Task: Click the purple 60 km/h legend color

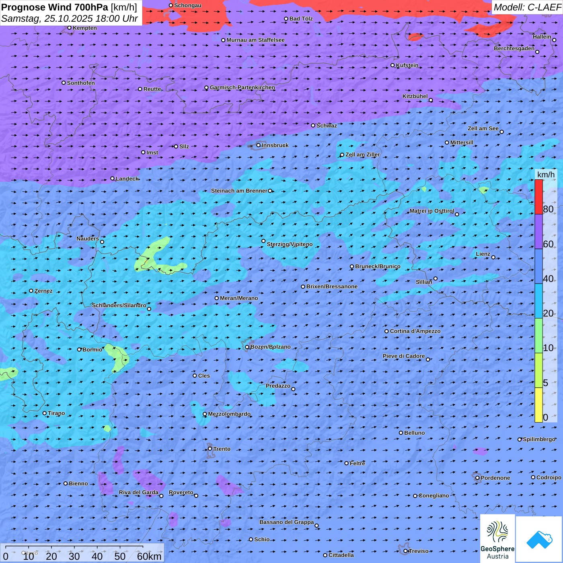Action: pyautogui.click(x=538, y=232)
